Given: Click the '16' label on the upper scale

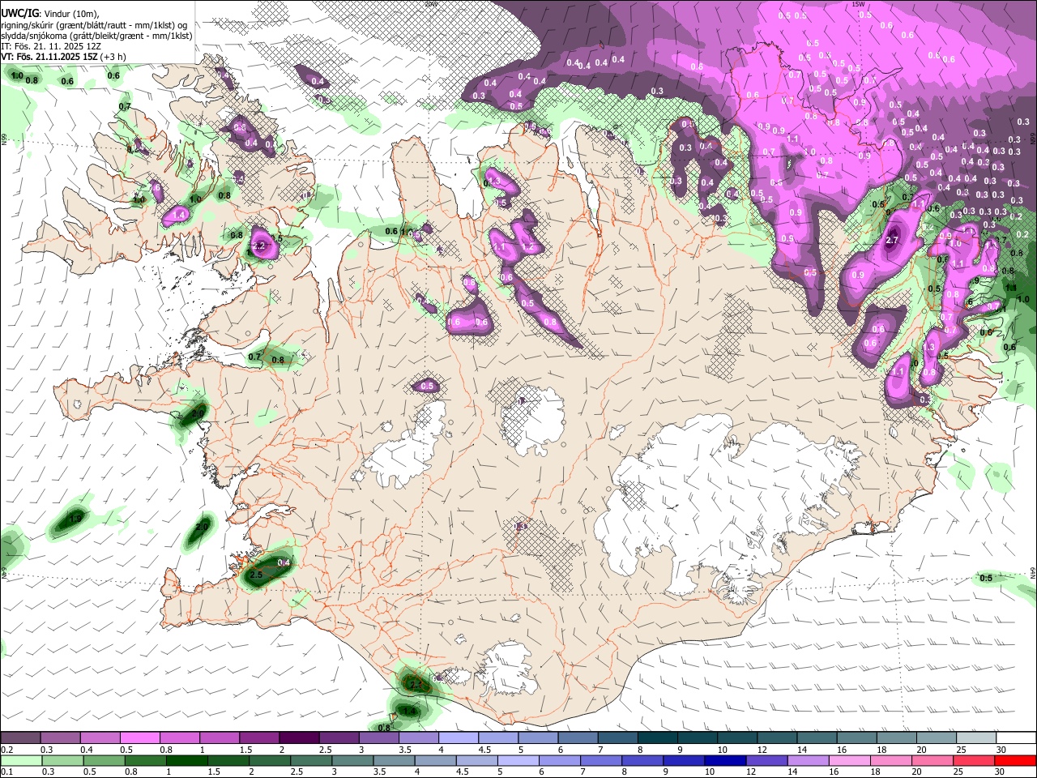Looking at the screenshot, I should coord(842,750).
